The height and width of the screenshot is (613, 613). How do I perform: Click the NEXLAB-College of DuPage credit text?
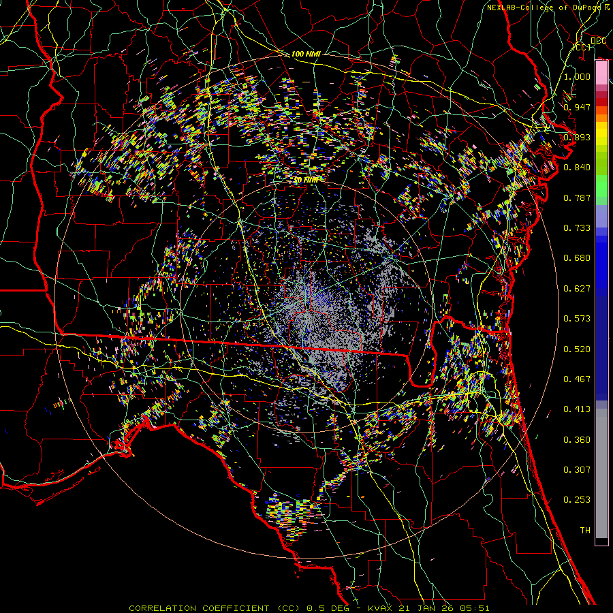coord(545,7)
